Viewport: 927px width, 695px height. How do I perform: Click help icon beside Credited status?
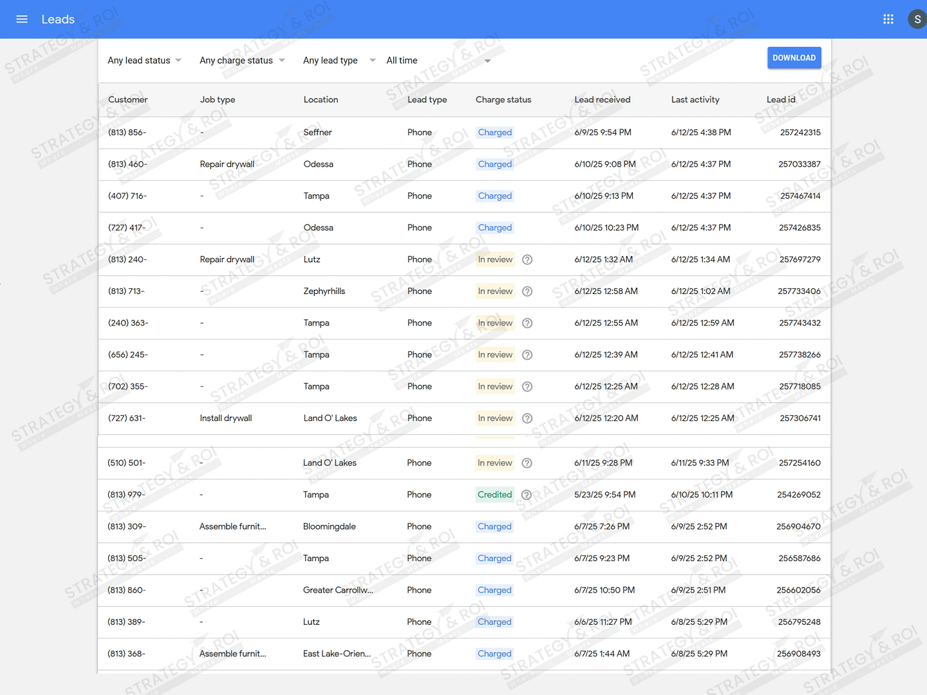(x=527, y=495)
